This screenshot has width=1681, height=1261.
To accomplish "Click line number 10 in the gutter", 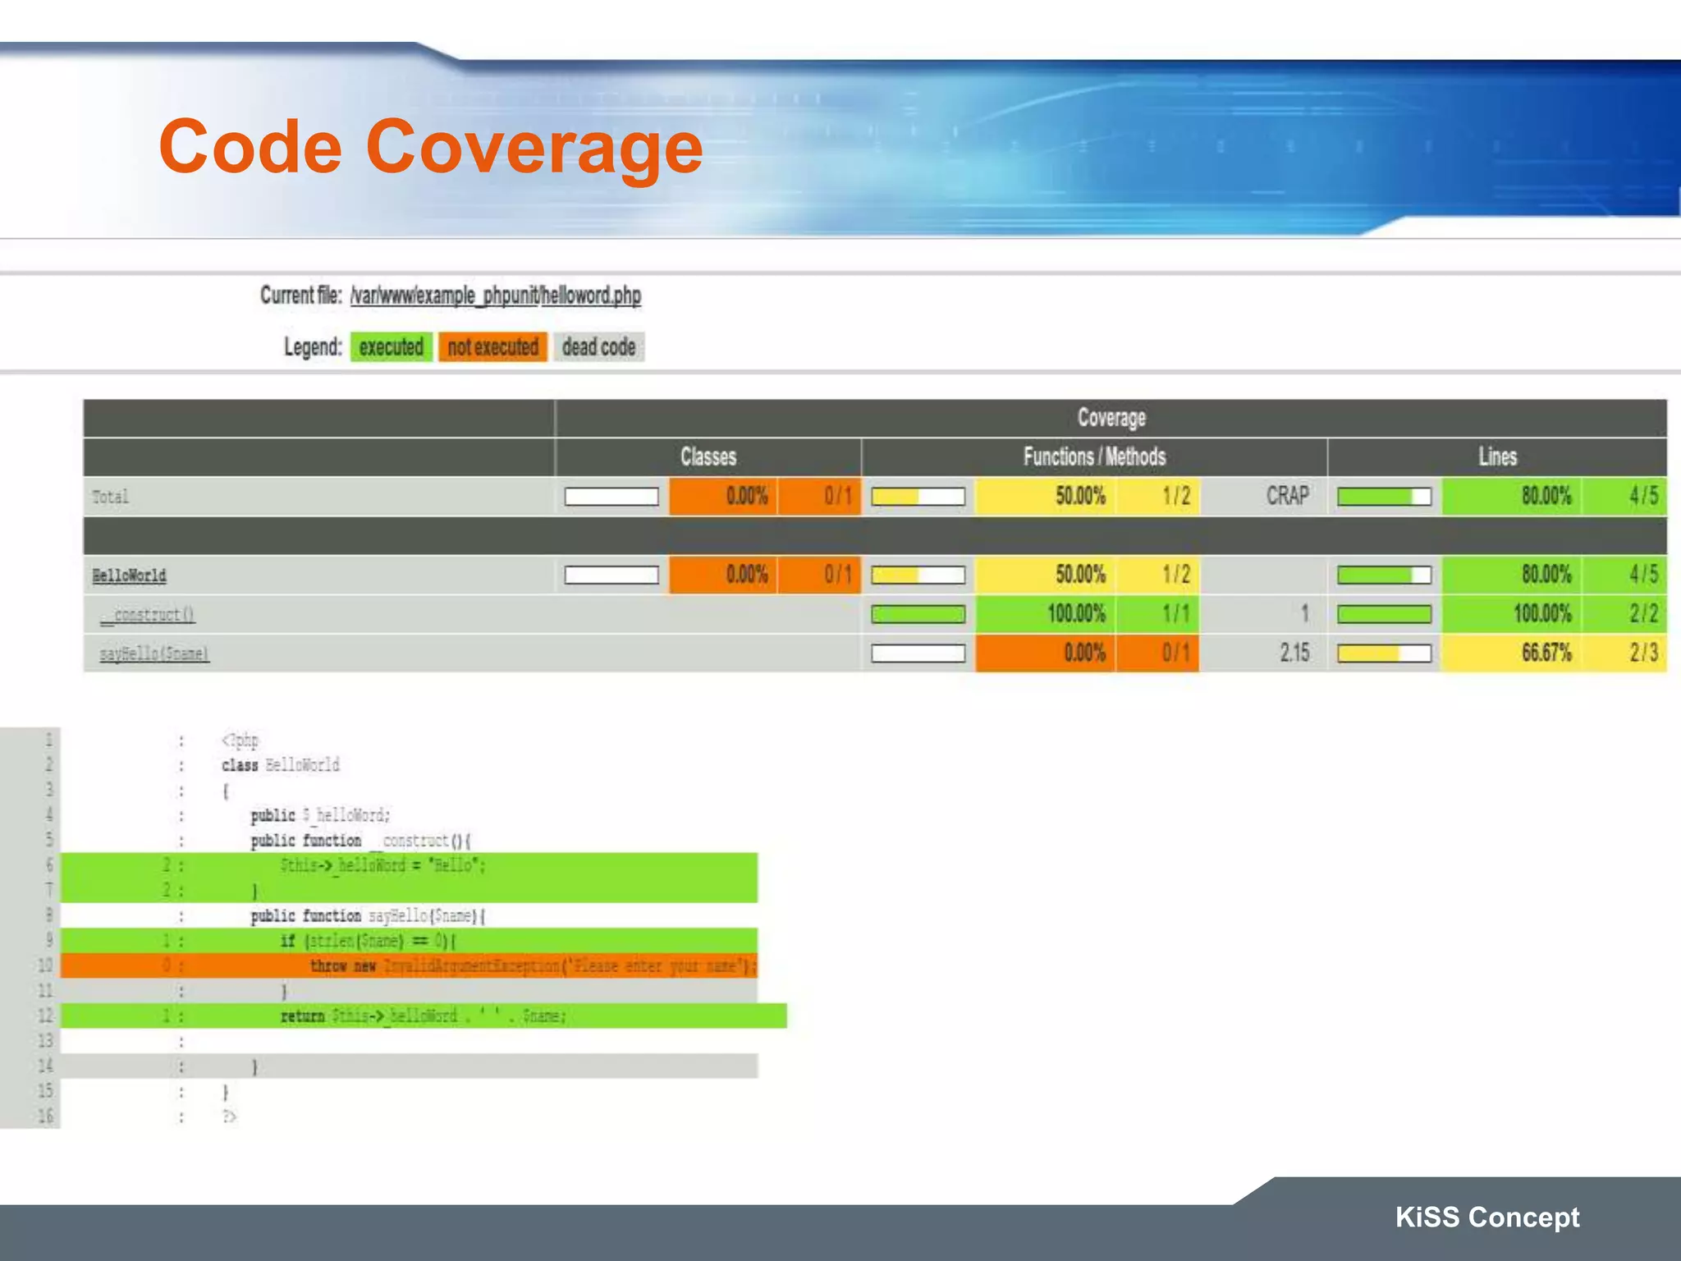I will coord(45,966).
